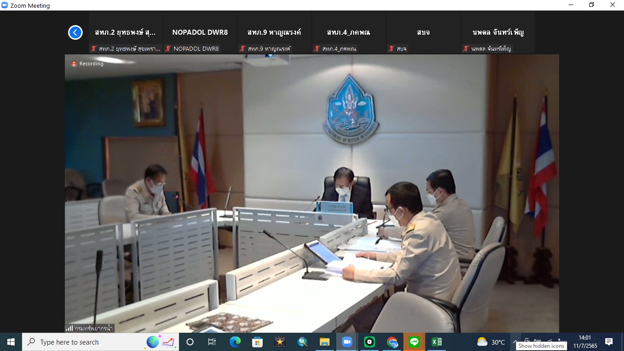Image resolution: width=624 pixels, height=351 pixels.
Task: Open Cortana circle icon in taskbar
Action: pos(190,342)
